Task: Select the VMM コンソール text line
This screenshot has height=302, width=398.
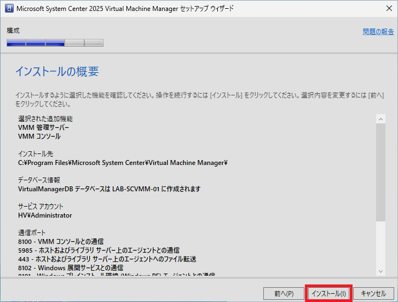Action: pyautogui.click(x=39, y=136)
